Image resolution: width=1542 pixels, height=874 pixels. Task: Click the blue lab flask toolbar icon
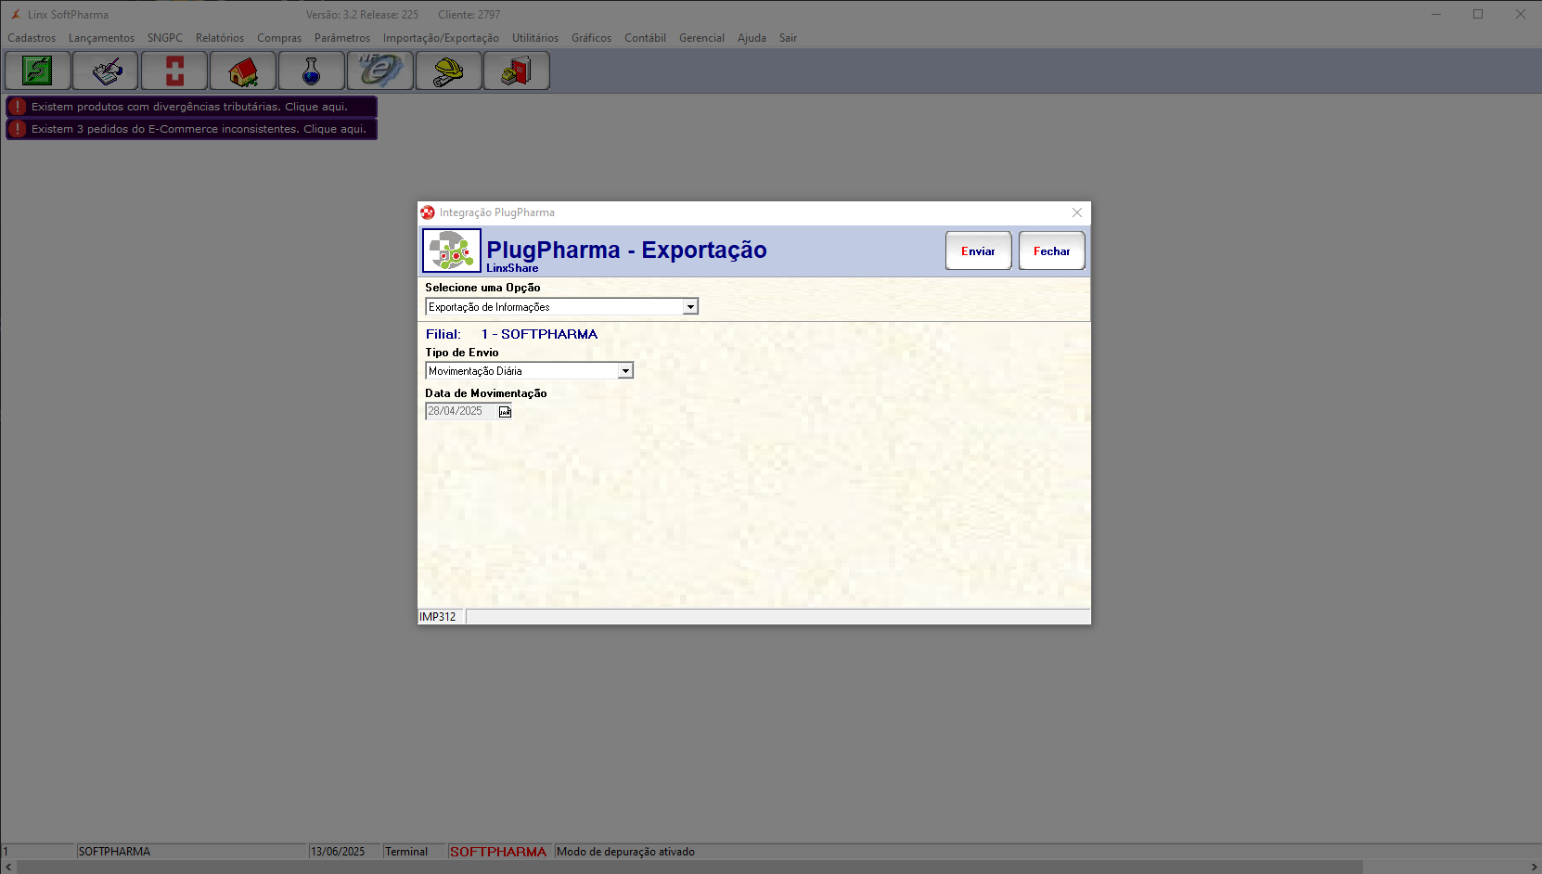[312, 71]
